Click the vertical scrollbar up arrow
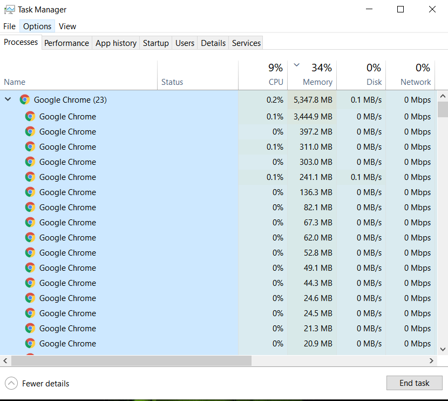448x401 pixels. pos(443,96)
